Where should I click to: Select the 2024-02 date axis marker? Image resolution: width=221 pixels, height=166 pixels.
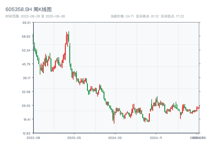pyautogui.click(x=115, y=138)
